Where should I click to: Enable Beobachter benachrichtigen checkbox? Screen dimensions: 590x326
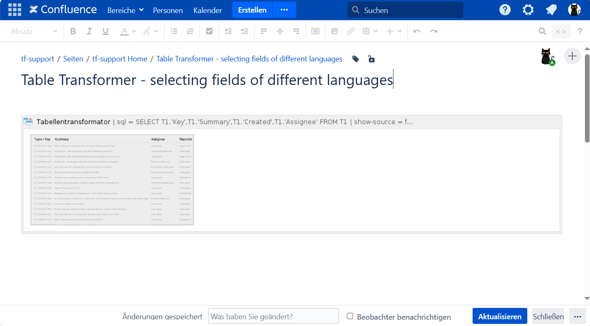coord(350,316)
